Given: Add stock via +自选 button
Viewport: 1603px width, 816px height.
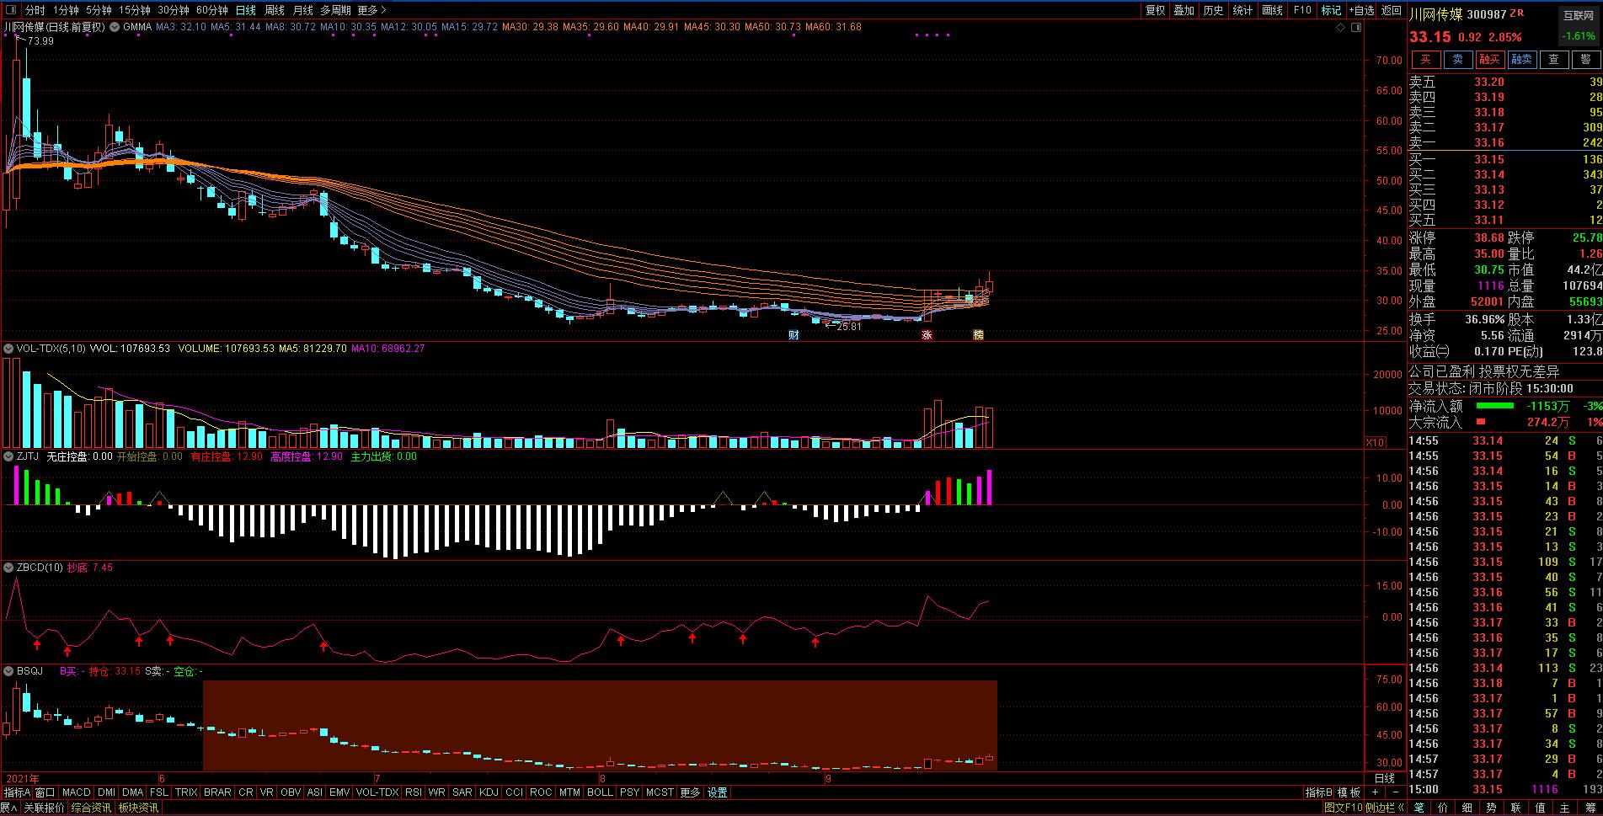Looking at the screenshot, I should tap(1361, 10).
